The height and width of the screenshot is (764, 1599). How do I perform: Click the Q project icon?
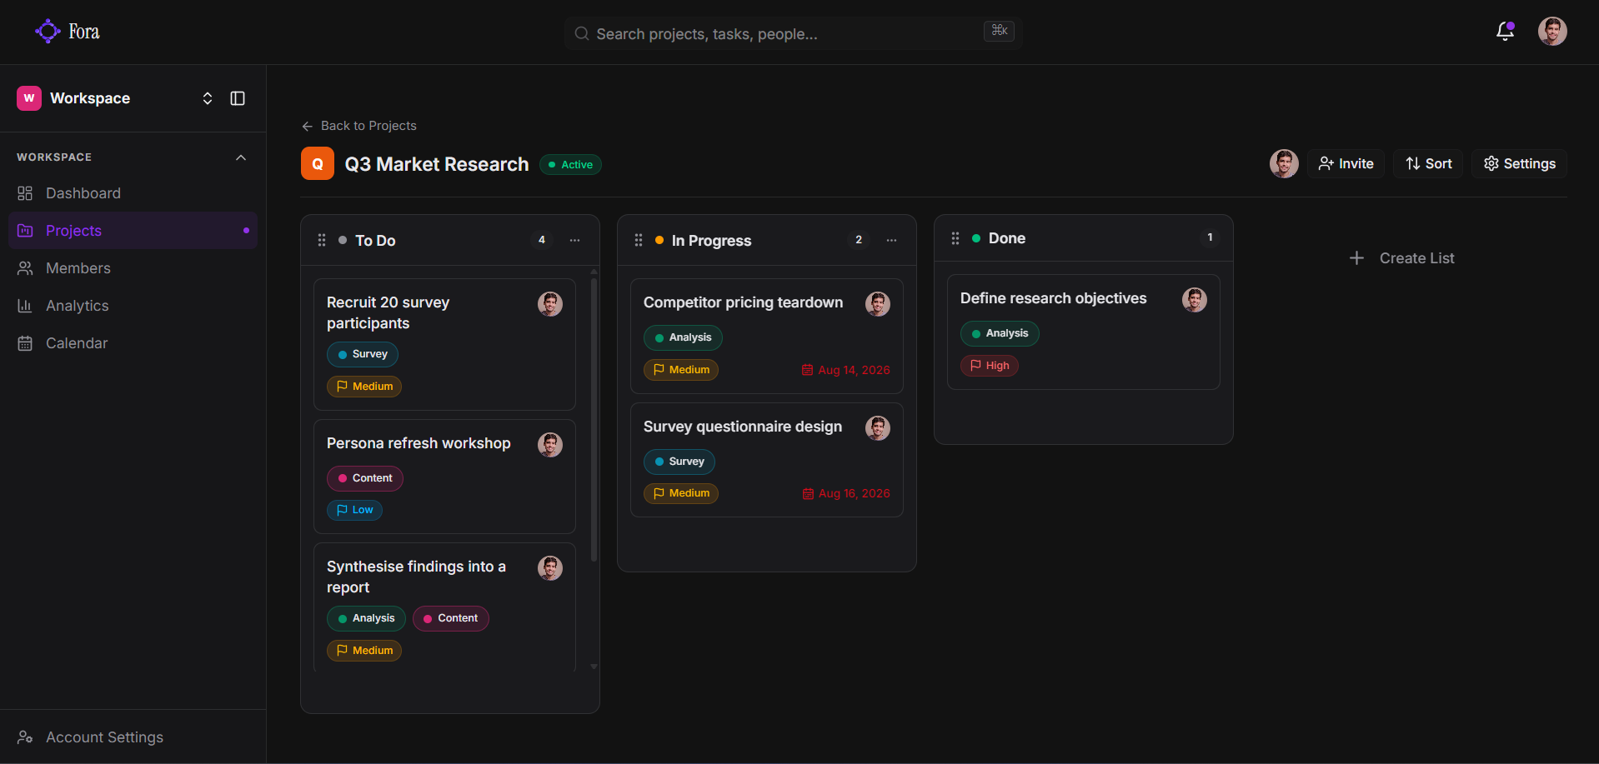coord(318,164)
